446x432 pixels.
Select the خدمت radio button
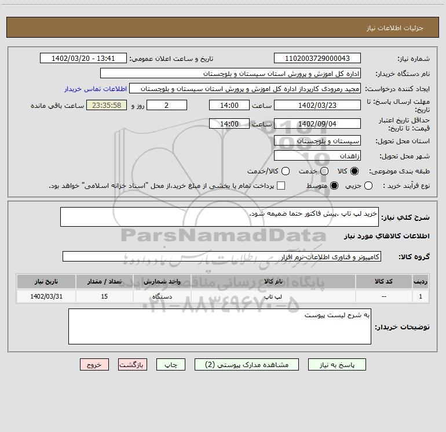click(x=324, y=171)
